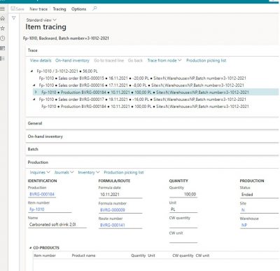280x271 pixels.
Task: Click Production picking list in Production section
Action: point(124,172)
